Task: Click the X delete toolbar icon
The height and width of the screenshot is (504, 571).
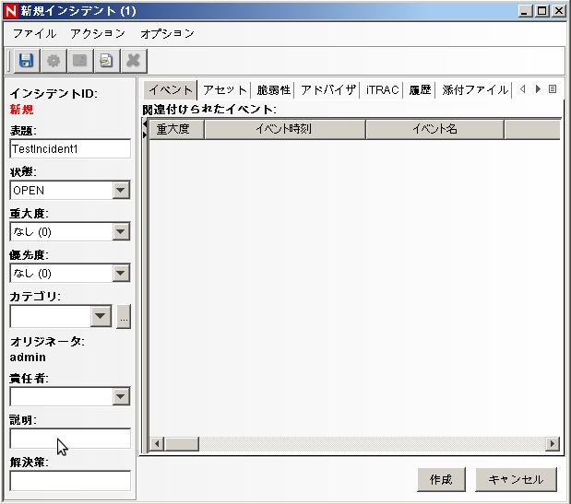Action: coord(133,61)
